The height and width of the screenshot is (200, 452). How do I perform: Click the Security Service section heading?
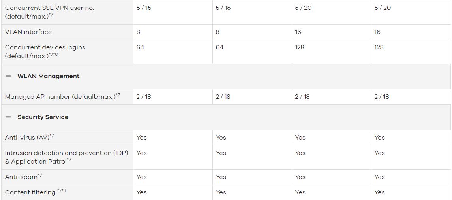click(43, 117)
